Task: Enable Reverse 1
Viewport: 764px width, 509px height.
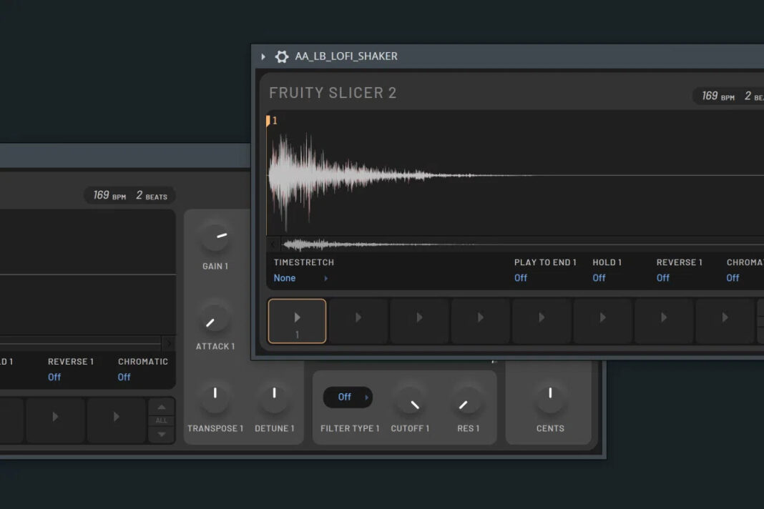Action: 662,277
